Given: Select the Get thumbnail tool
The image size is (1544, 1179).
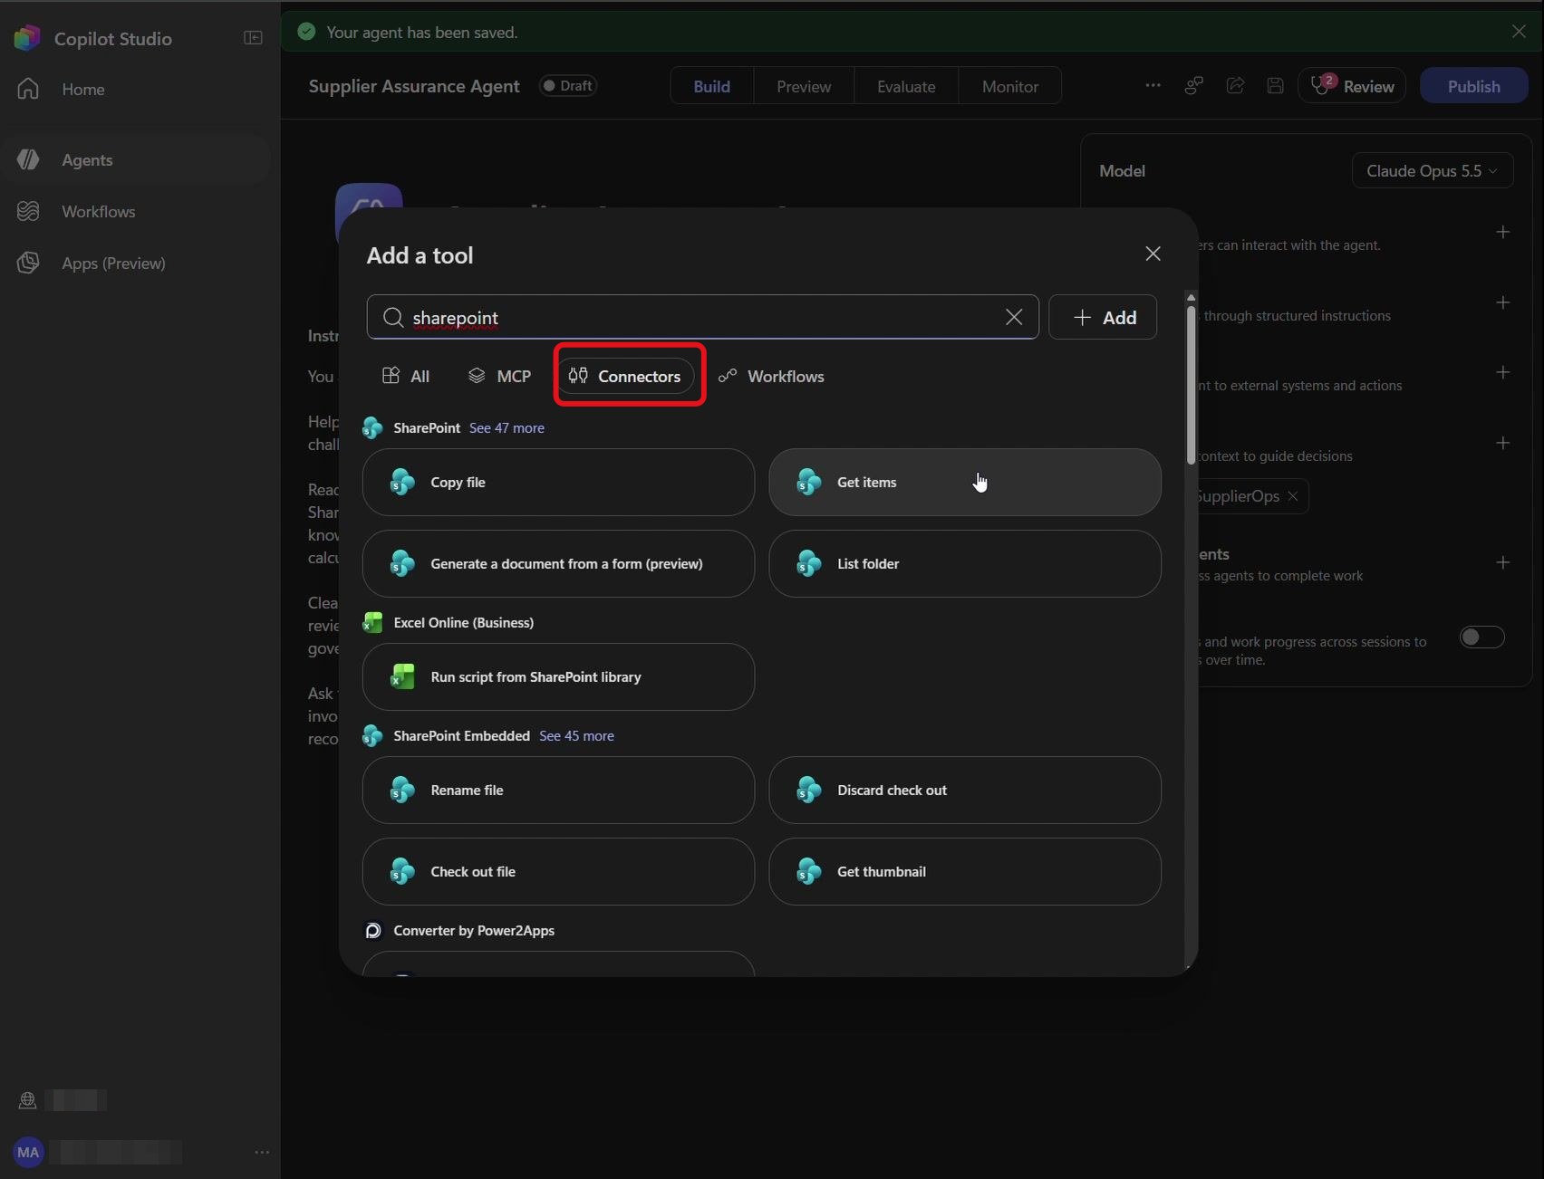Looking at the screenshot, I should [964, 872].
